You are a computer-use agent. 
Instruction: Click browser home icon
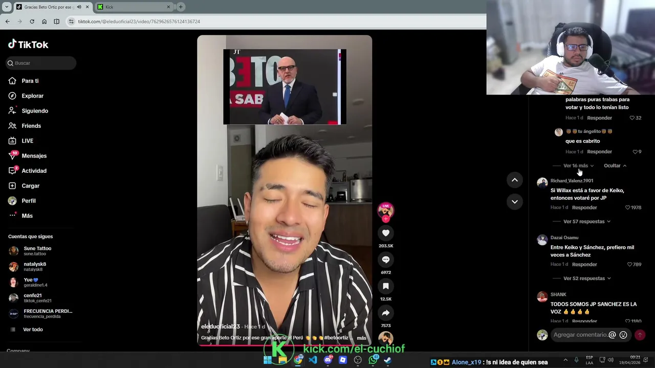point(44,21)
